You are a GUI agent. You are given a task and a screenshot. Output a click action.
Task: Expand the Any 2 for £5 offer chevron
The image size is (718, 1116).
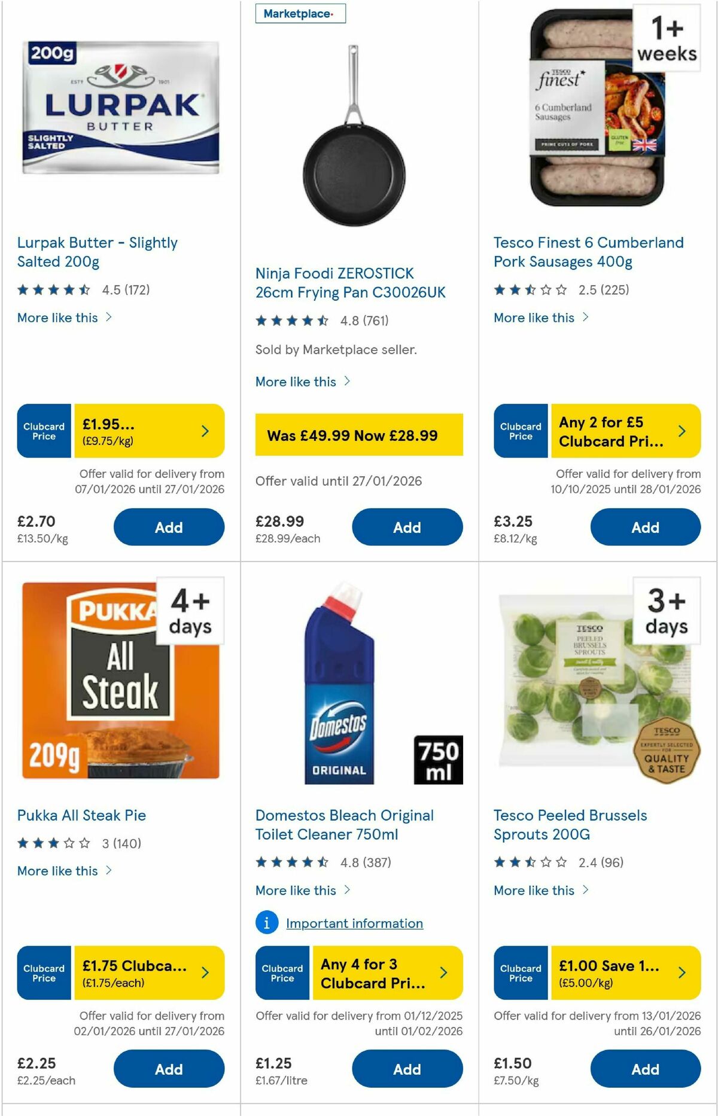point(682,431)
